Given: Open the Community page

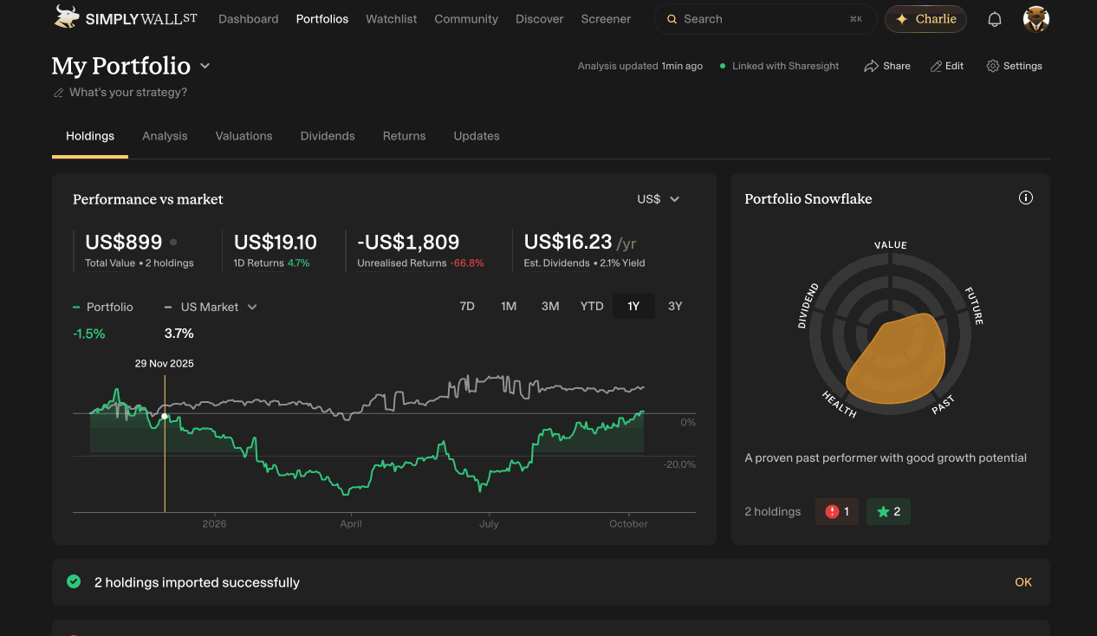Looking at the screenshot, I should click(466, 19).
